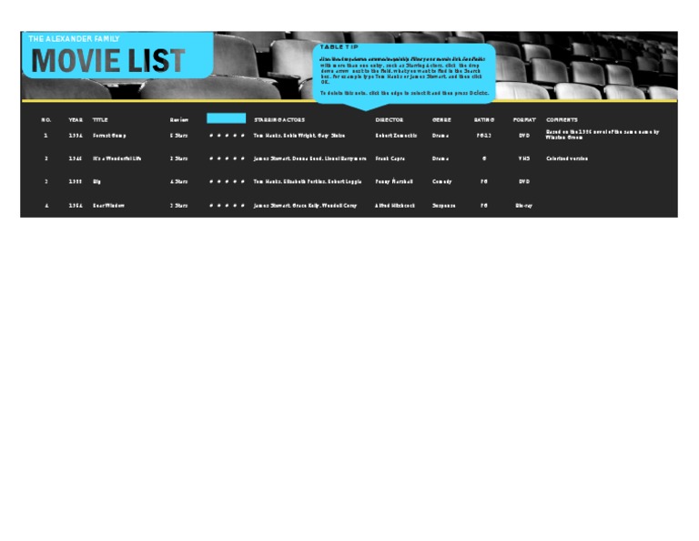
Task: Click year 1954 in Rear Window row
Action: click(x=76, y=206)
